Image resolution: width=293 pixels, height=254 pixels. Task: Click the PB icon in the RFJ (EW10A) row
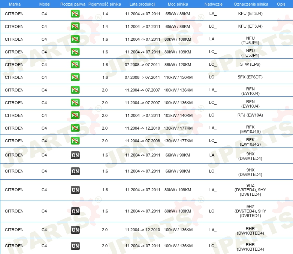point(75,115)
